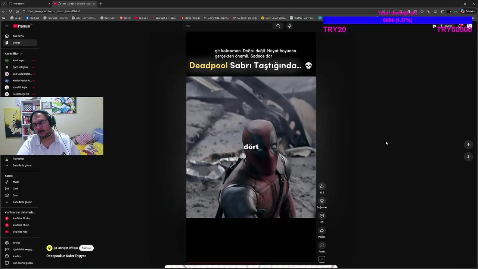Subscribe with Abone ol button
The height and width of the screenshot is (269, 478).
click(86, 248)
